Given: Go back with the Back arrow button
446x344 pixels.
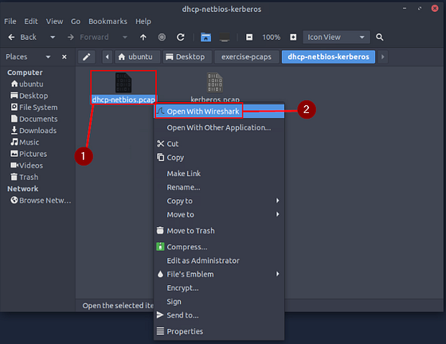Looking at the screenshot, I should [x=22, y=37].
